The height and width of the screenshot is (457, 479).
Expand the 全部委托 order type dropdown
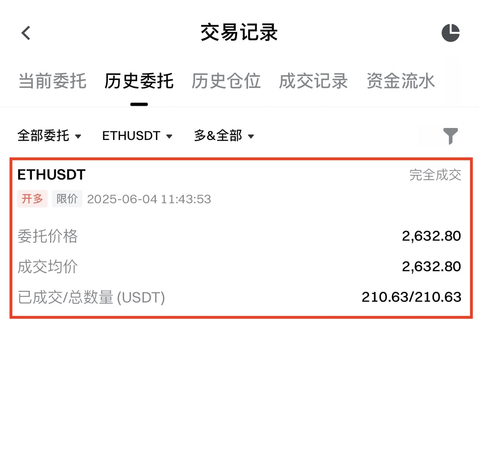point(49,136)
